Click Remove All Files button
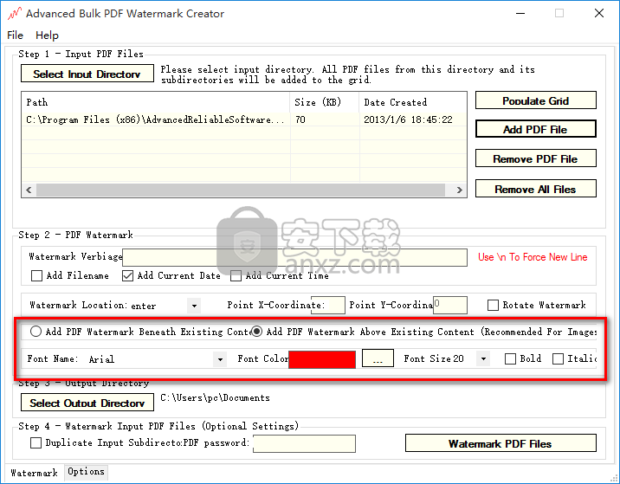This screenshot has height=484, width=620. pos(536,189)
